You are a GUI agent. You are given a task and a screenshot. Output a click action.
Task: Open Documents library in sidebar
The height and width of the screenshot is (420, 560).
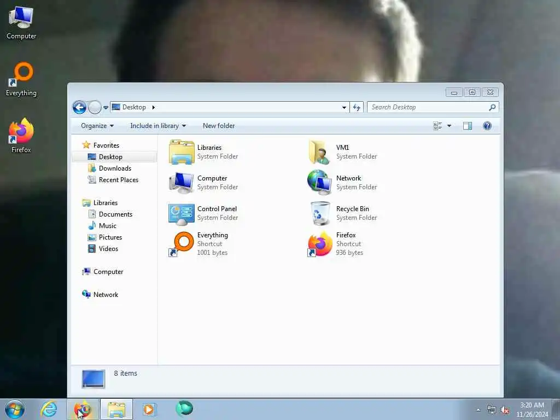[x=115, y=214]
